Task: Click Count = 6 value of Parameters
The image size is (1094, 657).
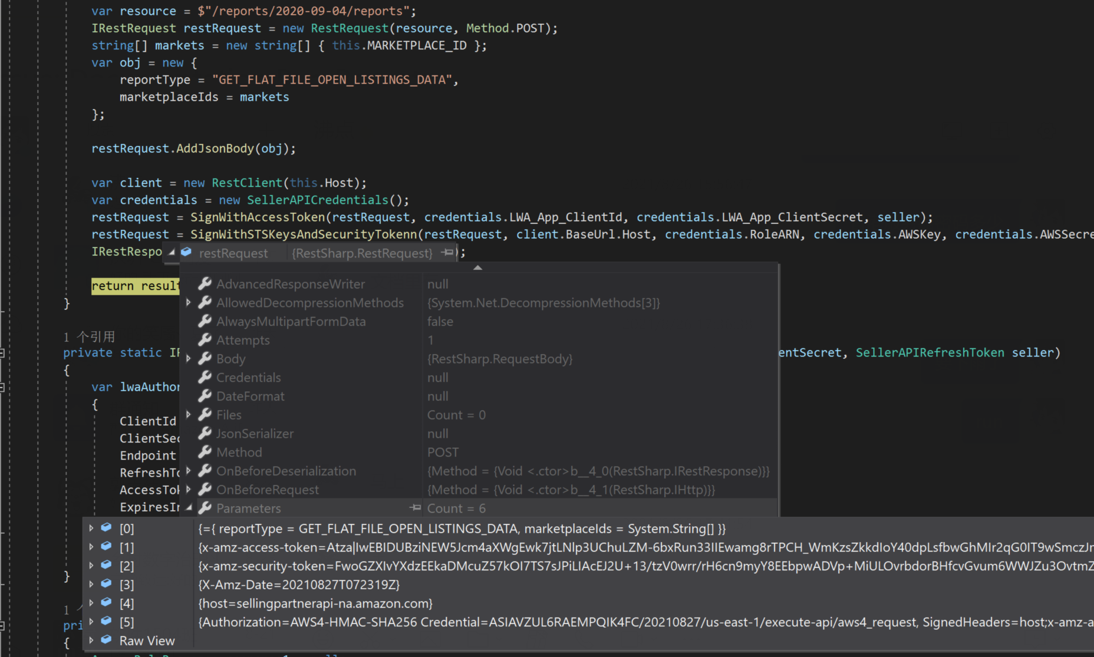Action: pos(456,509)
